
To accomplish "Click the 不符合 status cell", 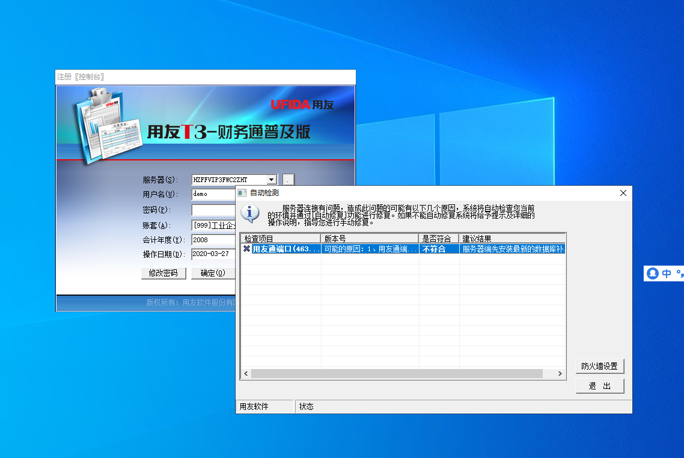I will pyautogui.click(x=439, y=249).
